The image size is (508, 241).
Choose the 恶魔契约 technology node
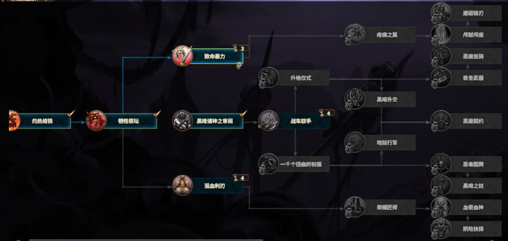pos(466,120)
